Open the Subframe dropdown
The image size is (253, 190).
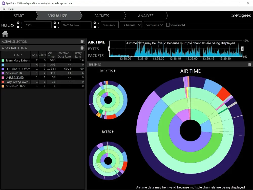(154, 25)
